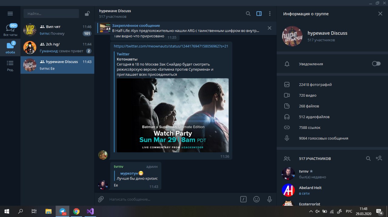The height and width of the screenshot is (217, 388).
Task: Click the chat header hypewave Discuss title
Action: click(115, 11)
